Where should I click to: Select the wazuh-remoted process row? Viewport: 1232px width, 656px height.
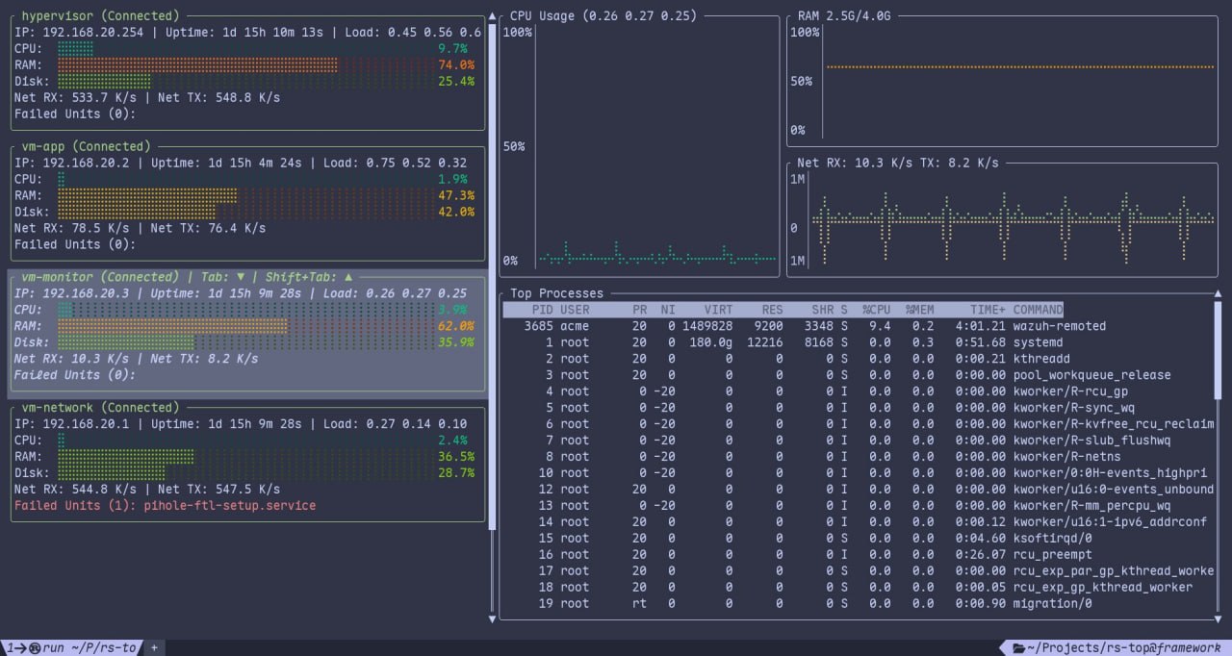857,326
